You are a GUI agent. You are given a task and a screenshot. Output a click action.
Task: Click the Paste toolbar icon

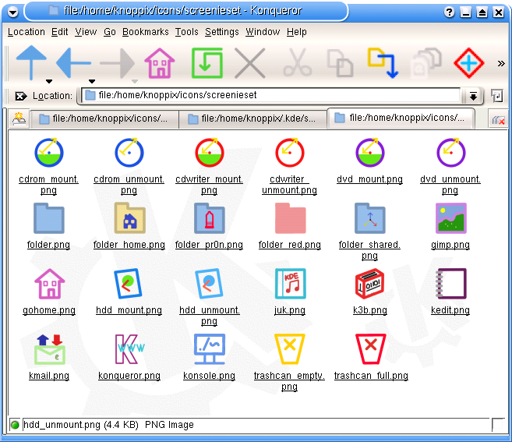pos(383,62)
